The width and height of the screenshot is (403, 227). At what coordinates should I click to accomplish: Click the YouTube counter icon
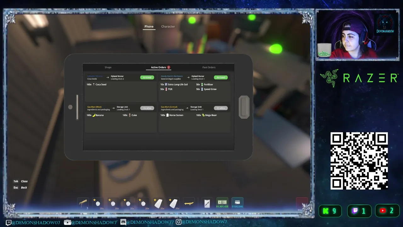[383, 211]
